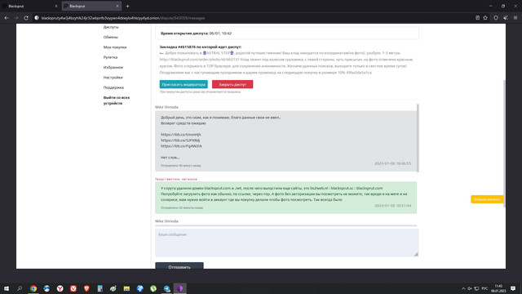Go back using the browser back arrow
This screenshot has height=294, width=522.
tap(7, 18)
